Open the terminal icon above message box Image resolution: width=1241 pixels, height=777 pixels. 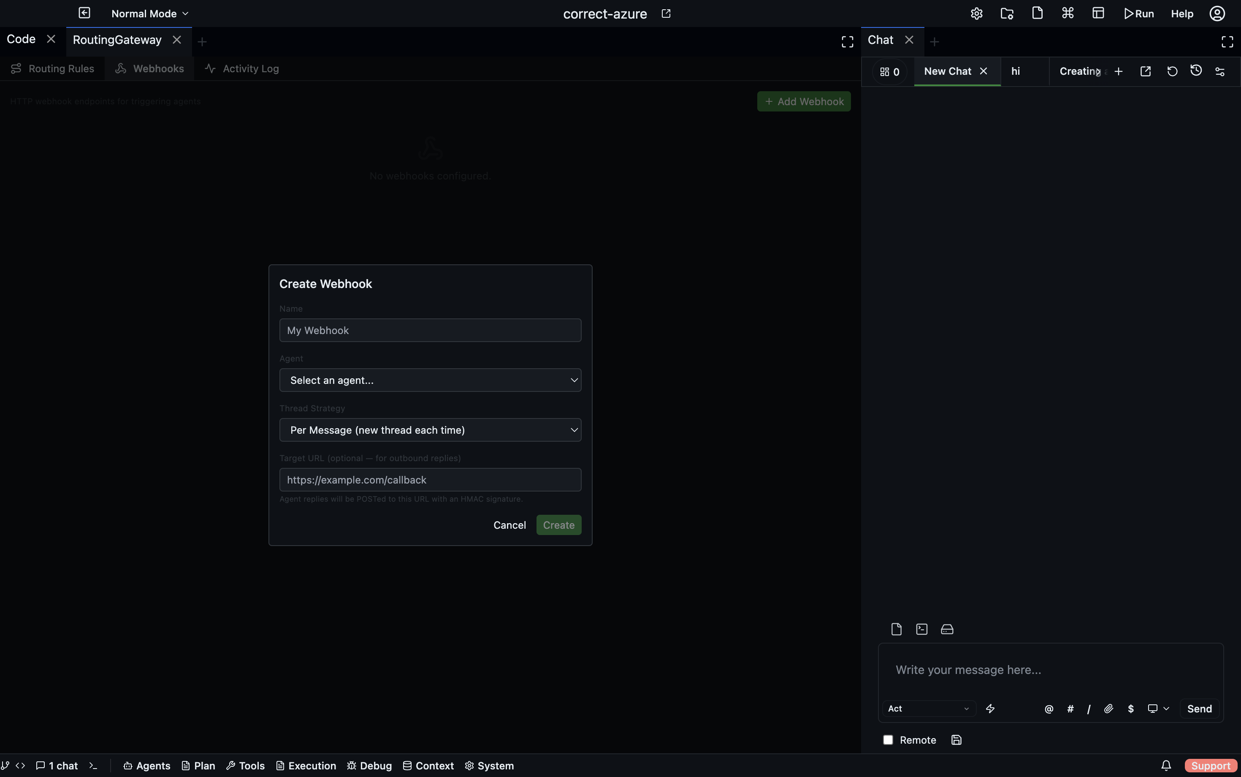pyautogui.click(x=921, y=629)
